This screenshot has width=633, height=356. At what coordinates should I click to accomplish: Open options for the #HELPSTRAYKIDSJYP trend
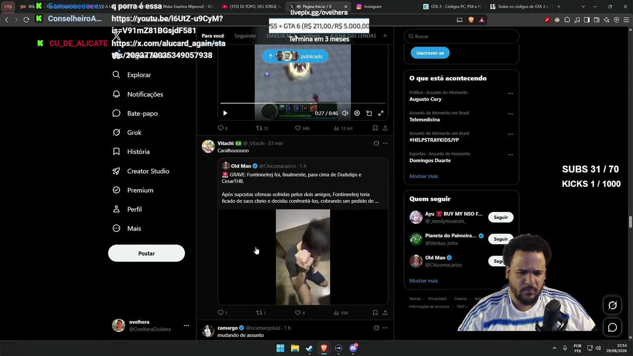510,134
